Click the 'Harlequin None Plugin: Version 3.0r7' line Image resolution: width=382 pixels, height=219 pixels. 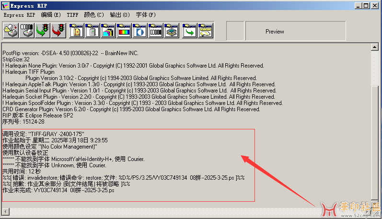(133, 66)
